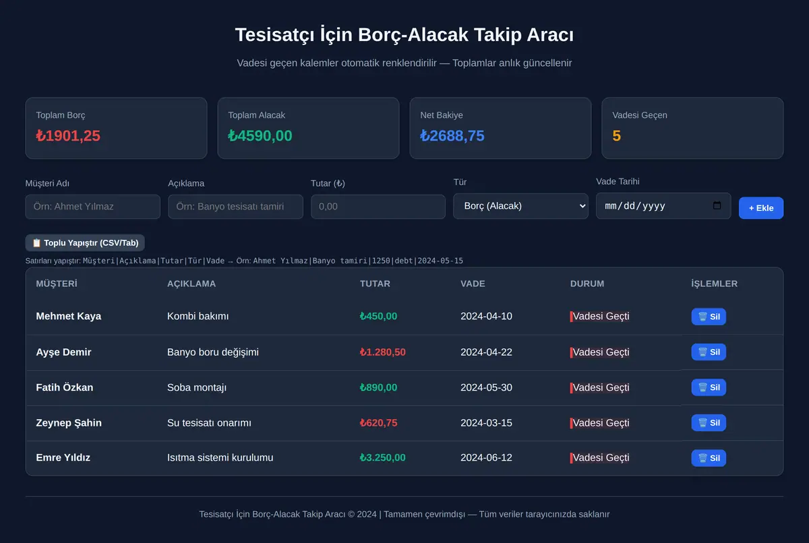Focus the Tutar (₺) input field
809x543 pixels.
(x=378, y=207)
